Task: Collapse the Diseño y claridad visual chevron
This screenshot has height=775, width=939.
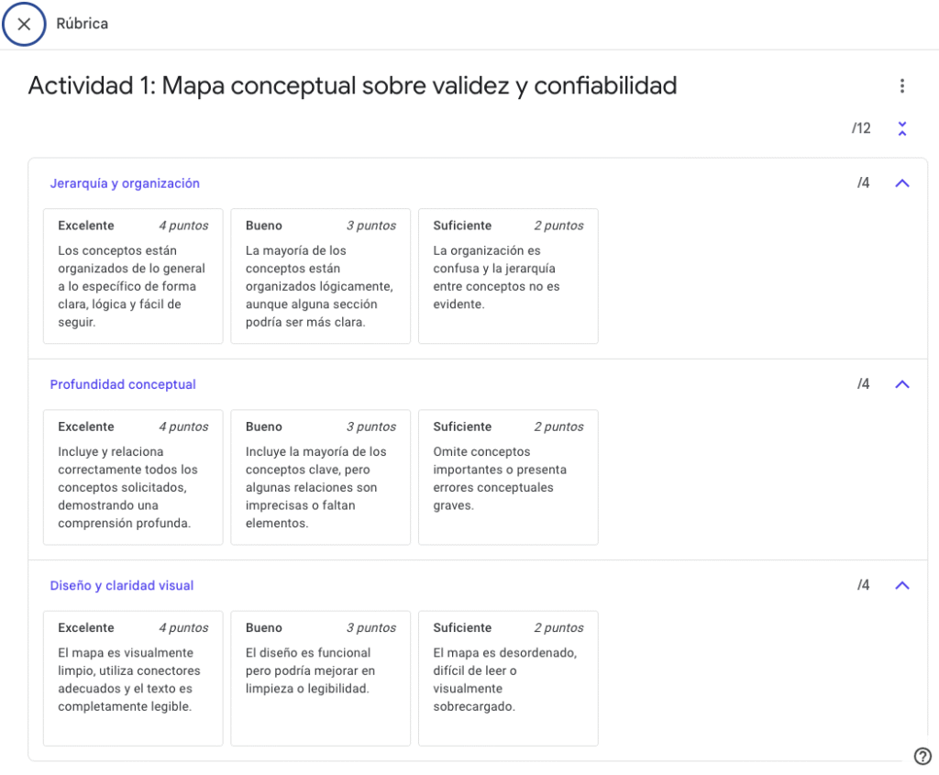Action: [902, 585]
